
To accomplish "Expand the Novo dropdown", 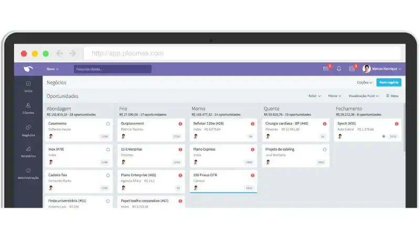I will [x=52, y=69].
